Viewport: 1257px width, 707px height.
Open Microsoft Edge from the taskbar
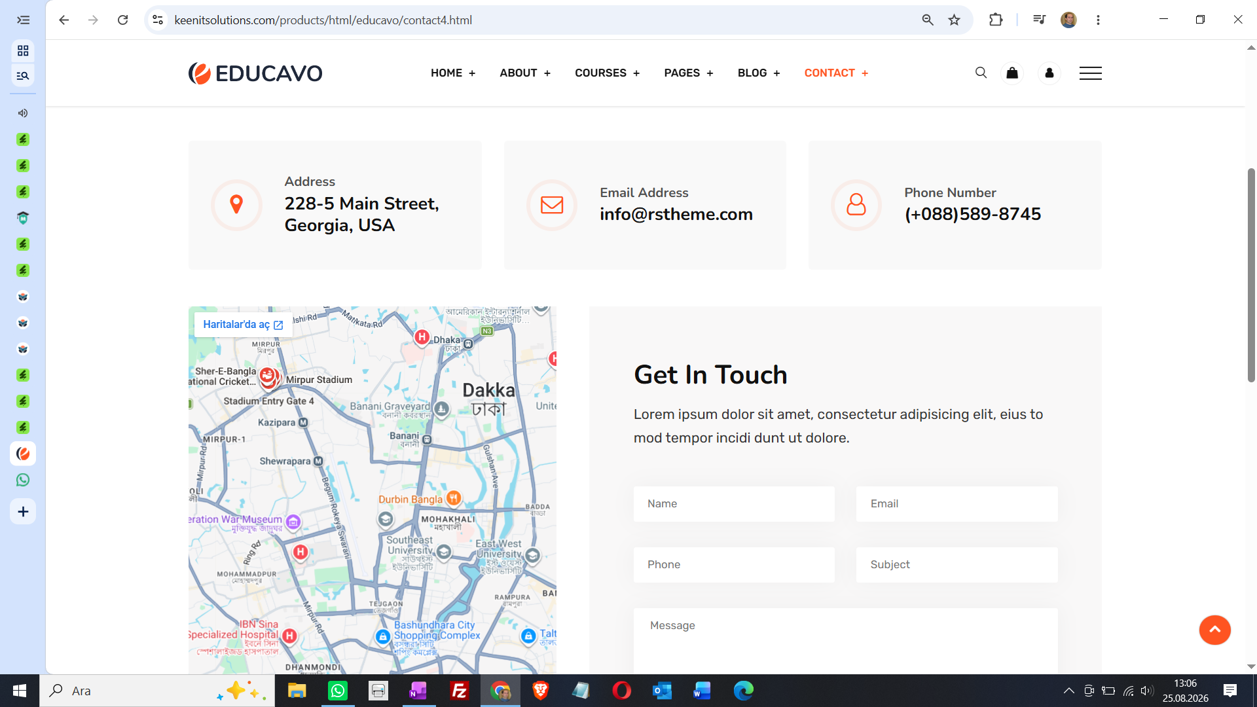pyautogui.click(x=743, y=691)
